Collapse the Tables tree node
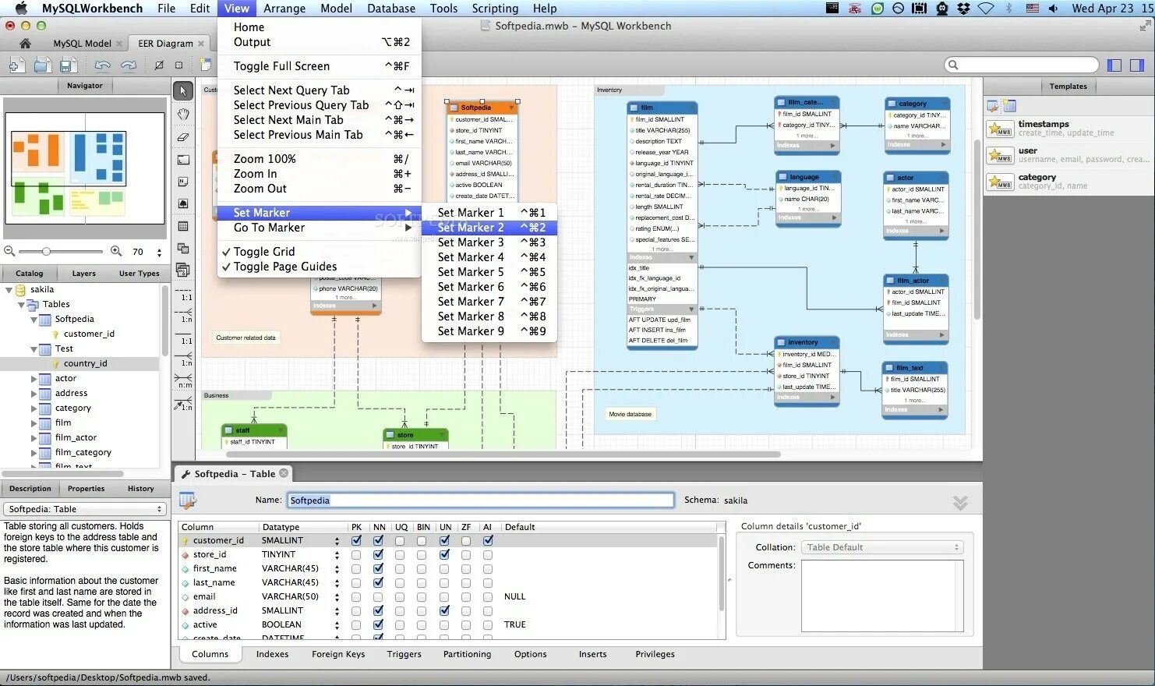 [x=21, y=304]
